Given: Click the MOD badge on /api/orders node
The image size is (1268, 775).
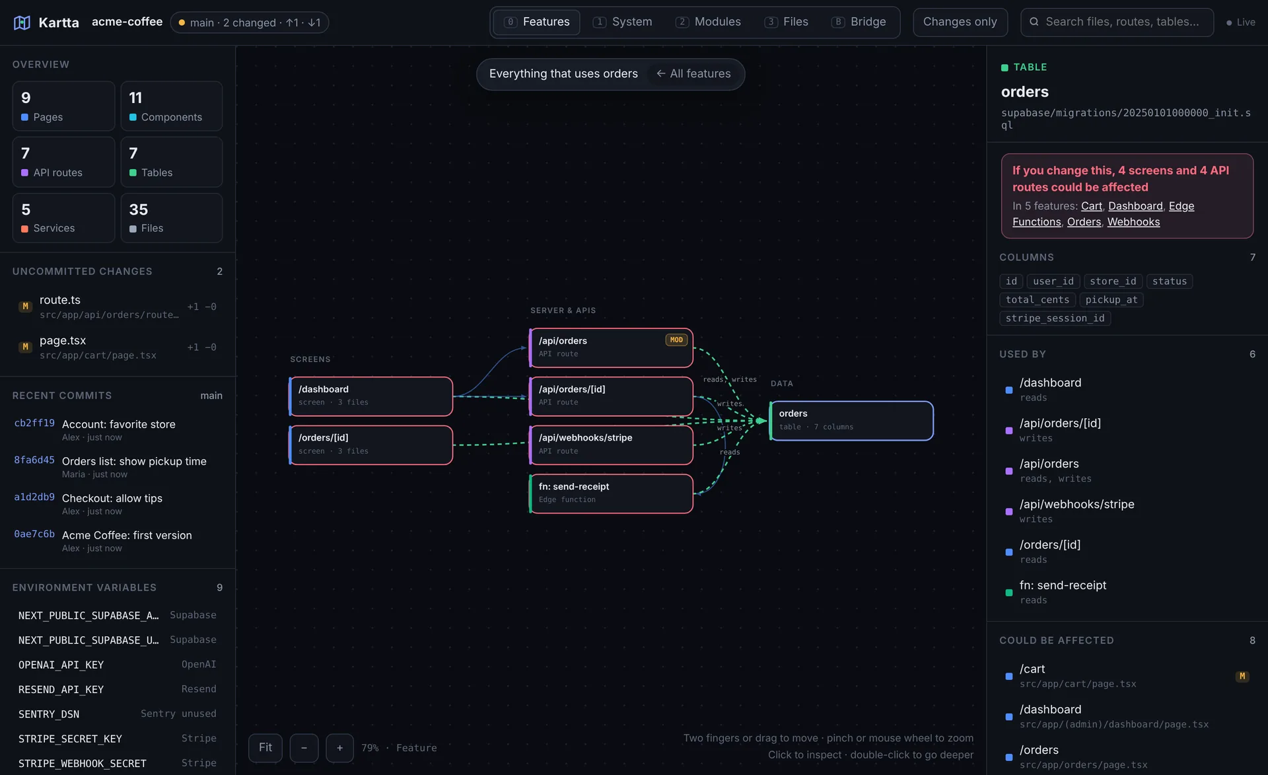Looking at the screenshot, I should point(676,340).
